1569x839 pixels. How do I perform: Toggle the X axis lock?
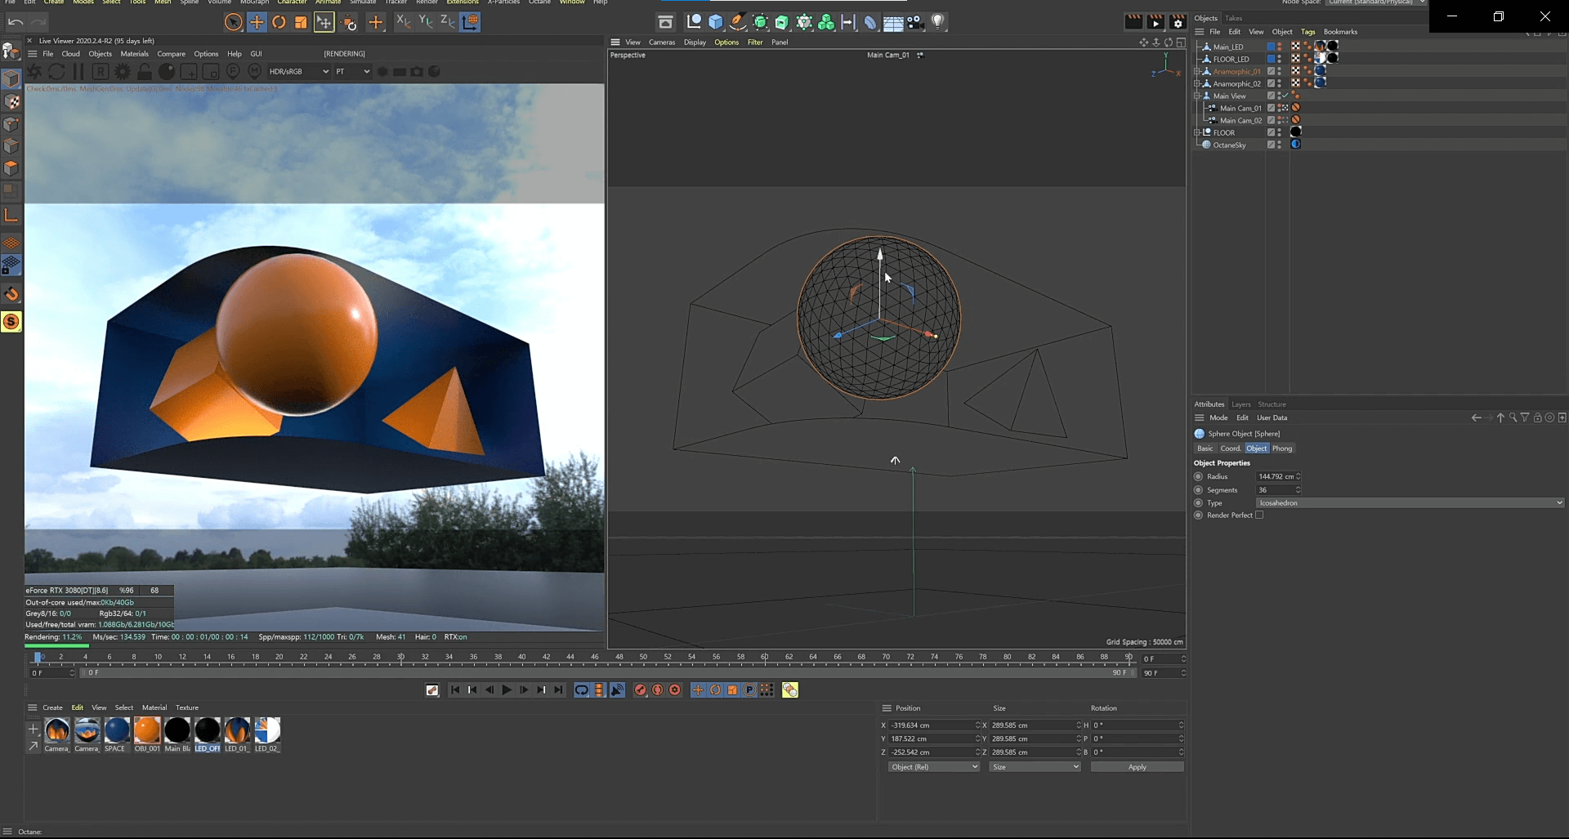point(403,22)
